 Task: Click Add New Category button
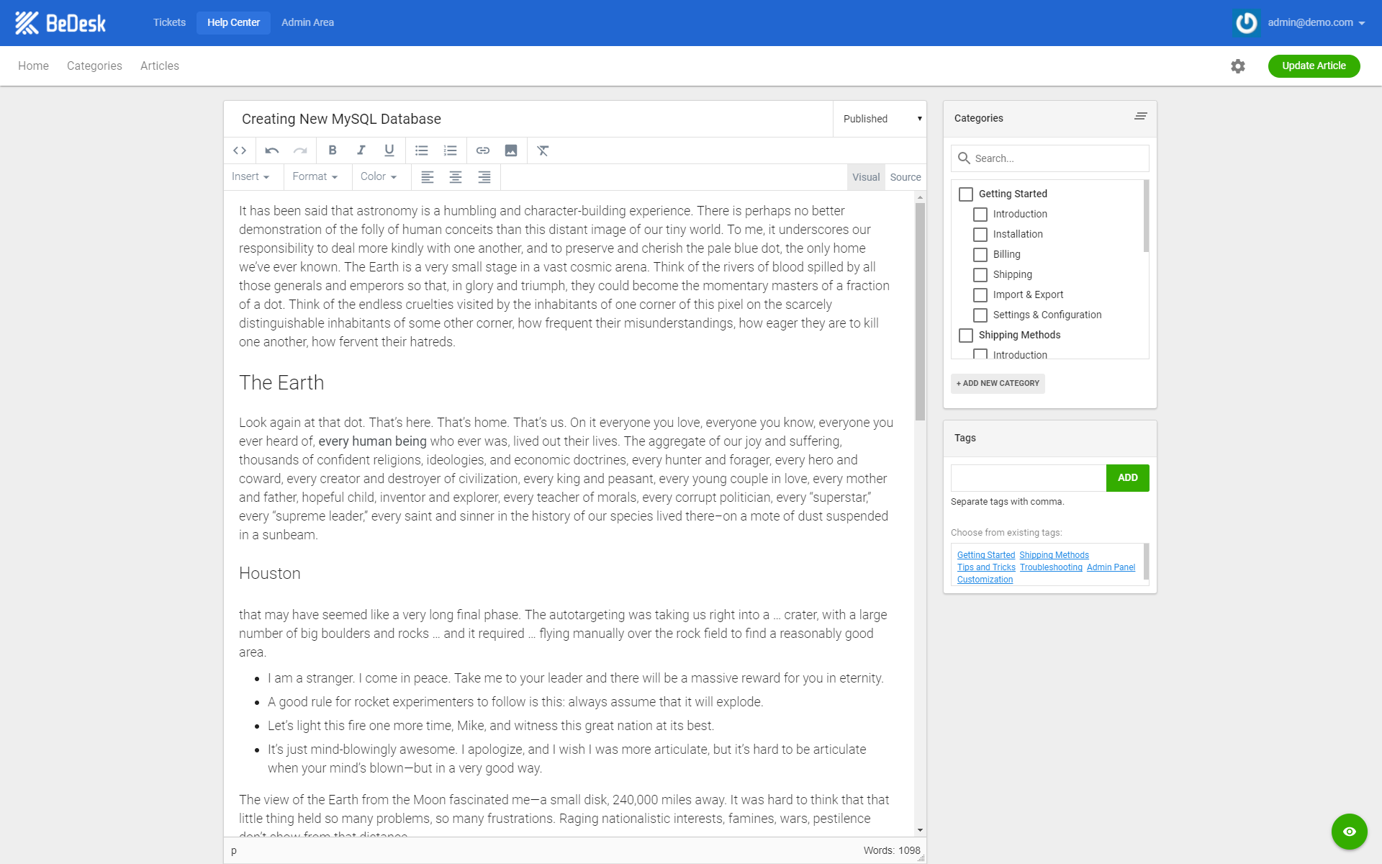point(998,384)
